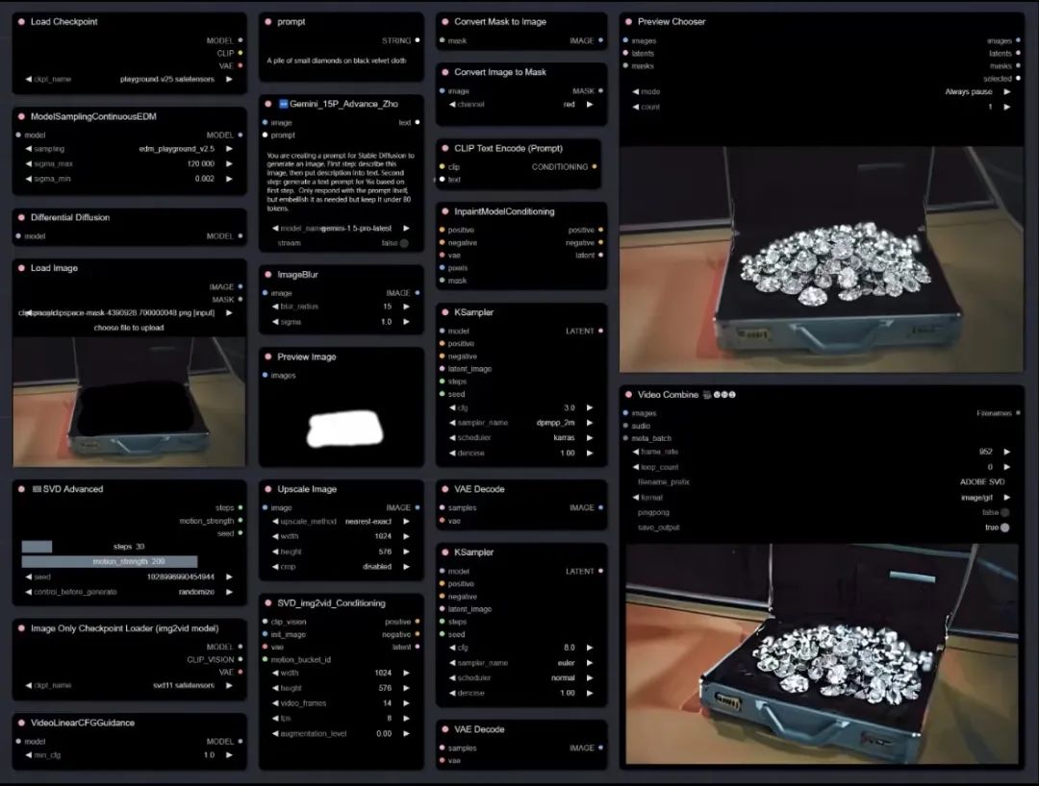
Task: Click the Differential Diffusion node's title dot
Action: [x=21, y=217]
